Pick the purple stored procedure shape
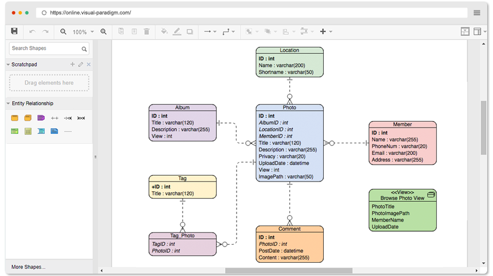This screenshot has width=493, height=276. 41,118
